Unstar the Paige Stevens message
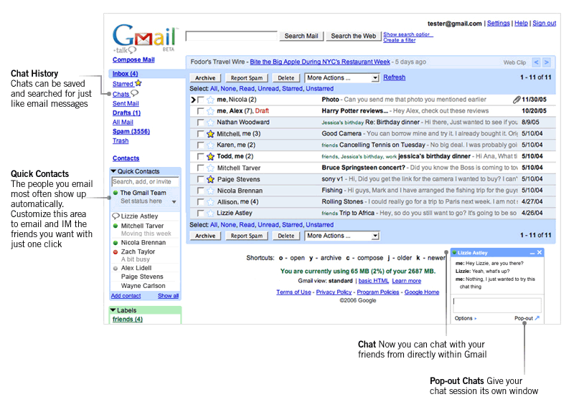This screenshot has height=417, width=574. (x=210, y=179)
